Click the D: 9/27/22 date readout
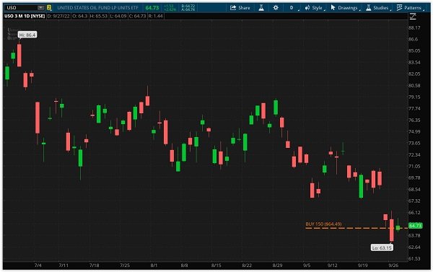433x272 pixels. [x=58, y=16]
